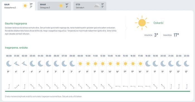This screenshot has height=102, width=195.
Task: Click the wind arrow at 23:00
Action: [187, 87]
